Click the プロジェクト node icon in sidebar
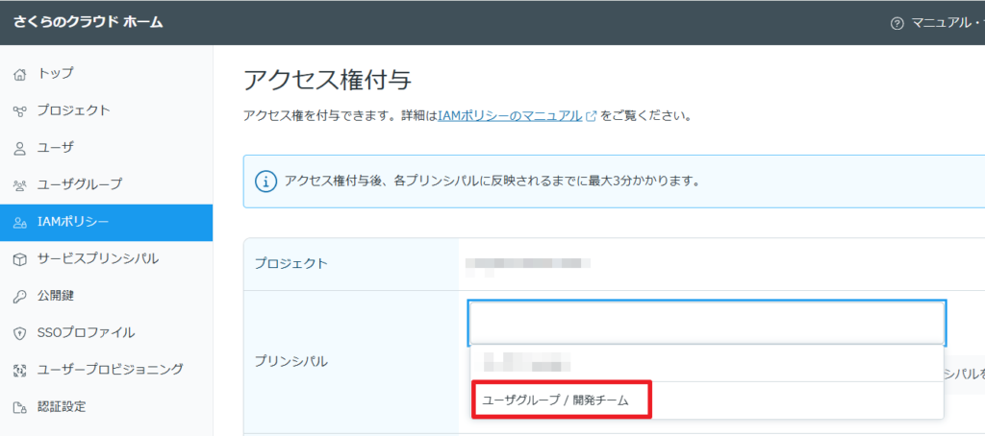 [x=19, y=110]
